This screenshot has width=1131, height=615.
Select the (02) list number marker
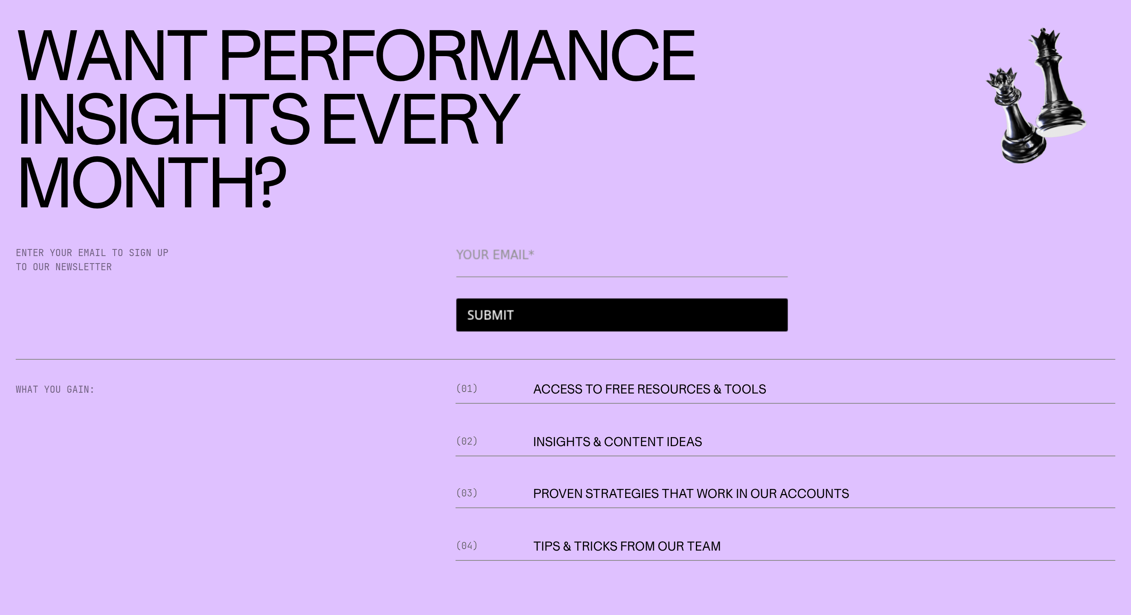(467, 441)
